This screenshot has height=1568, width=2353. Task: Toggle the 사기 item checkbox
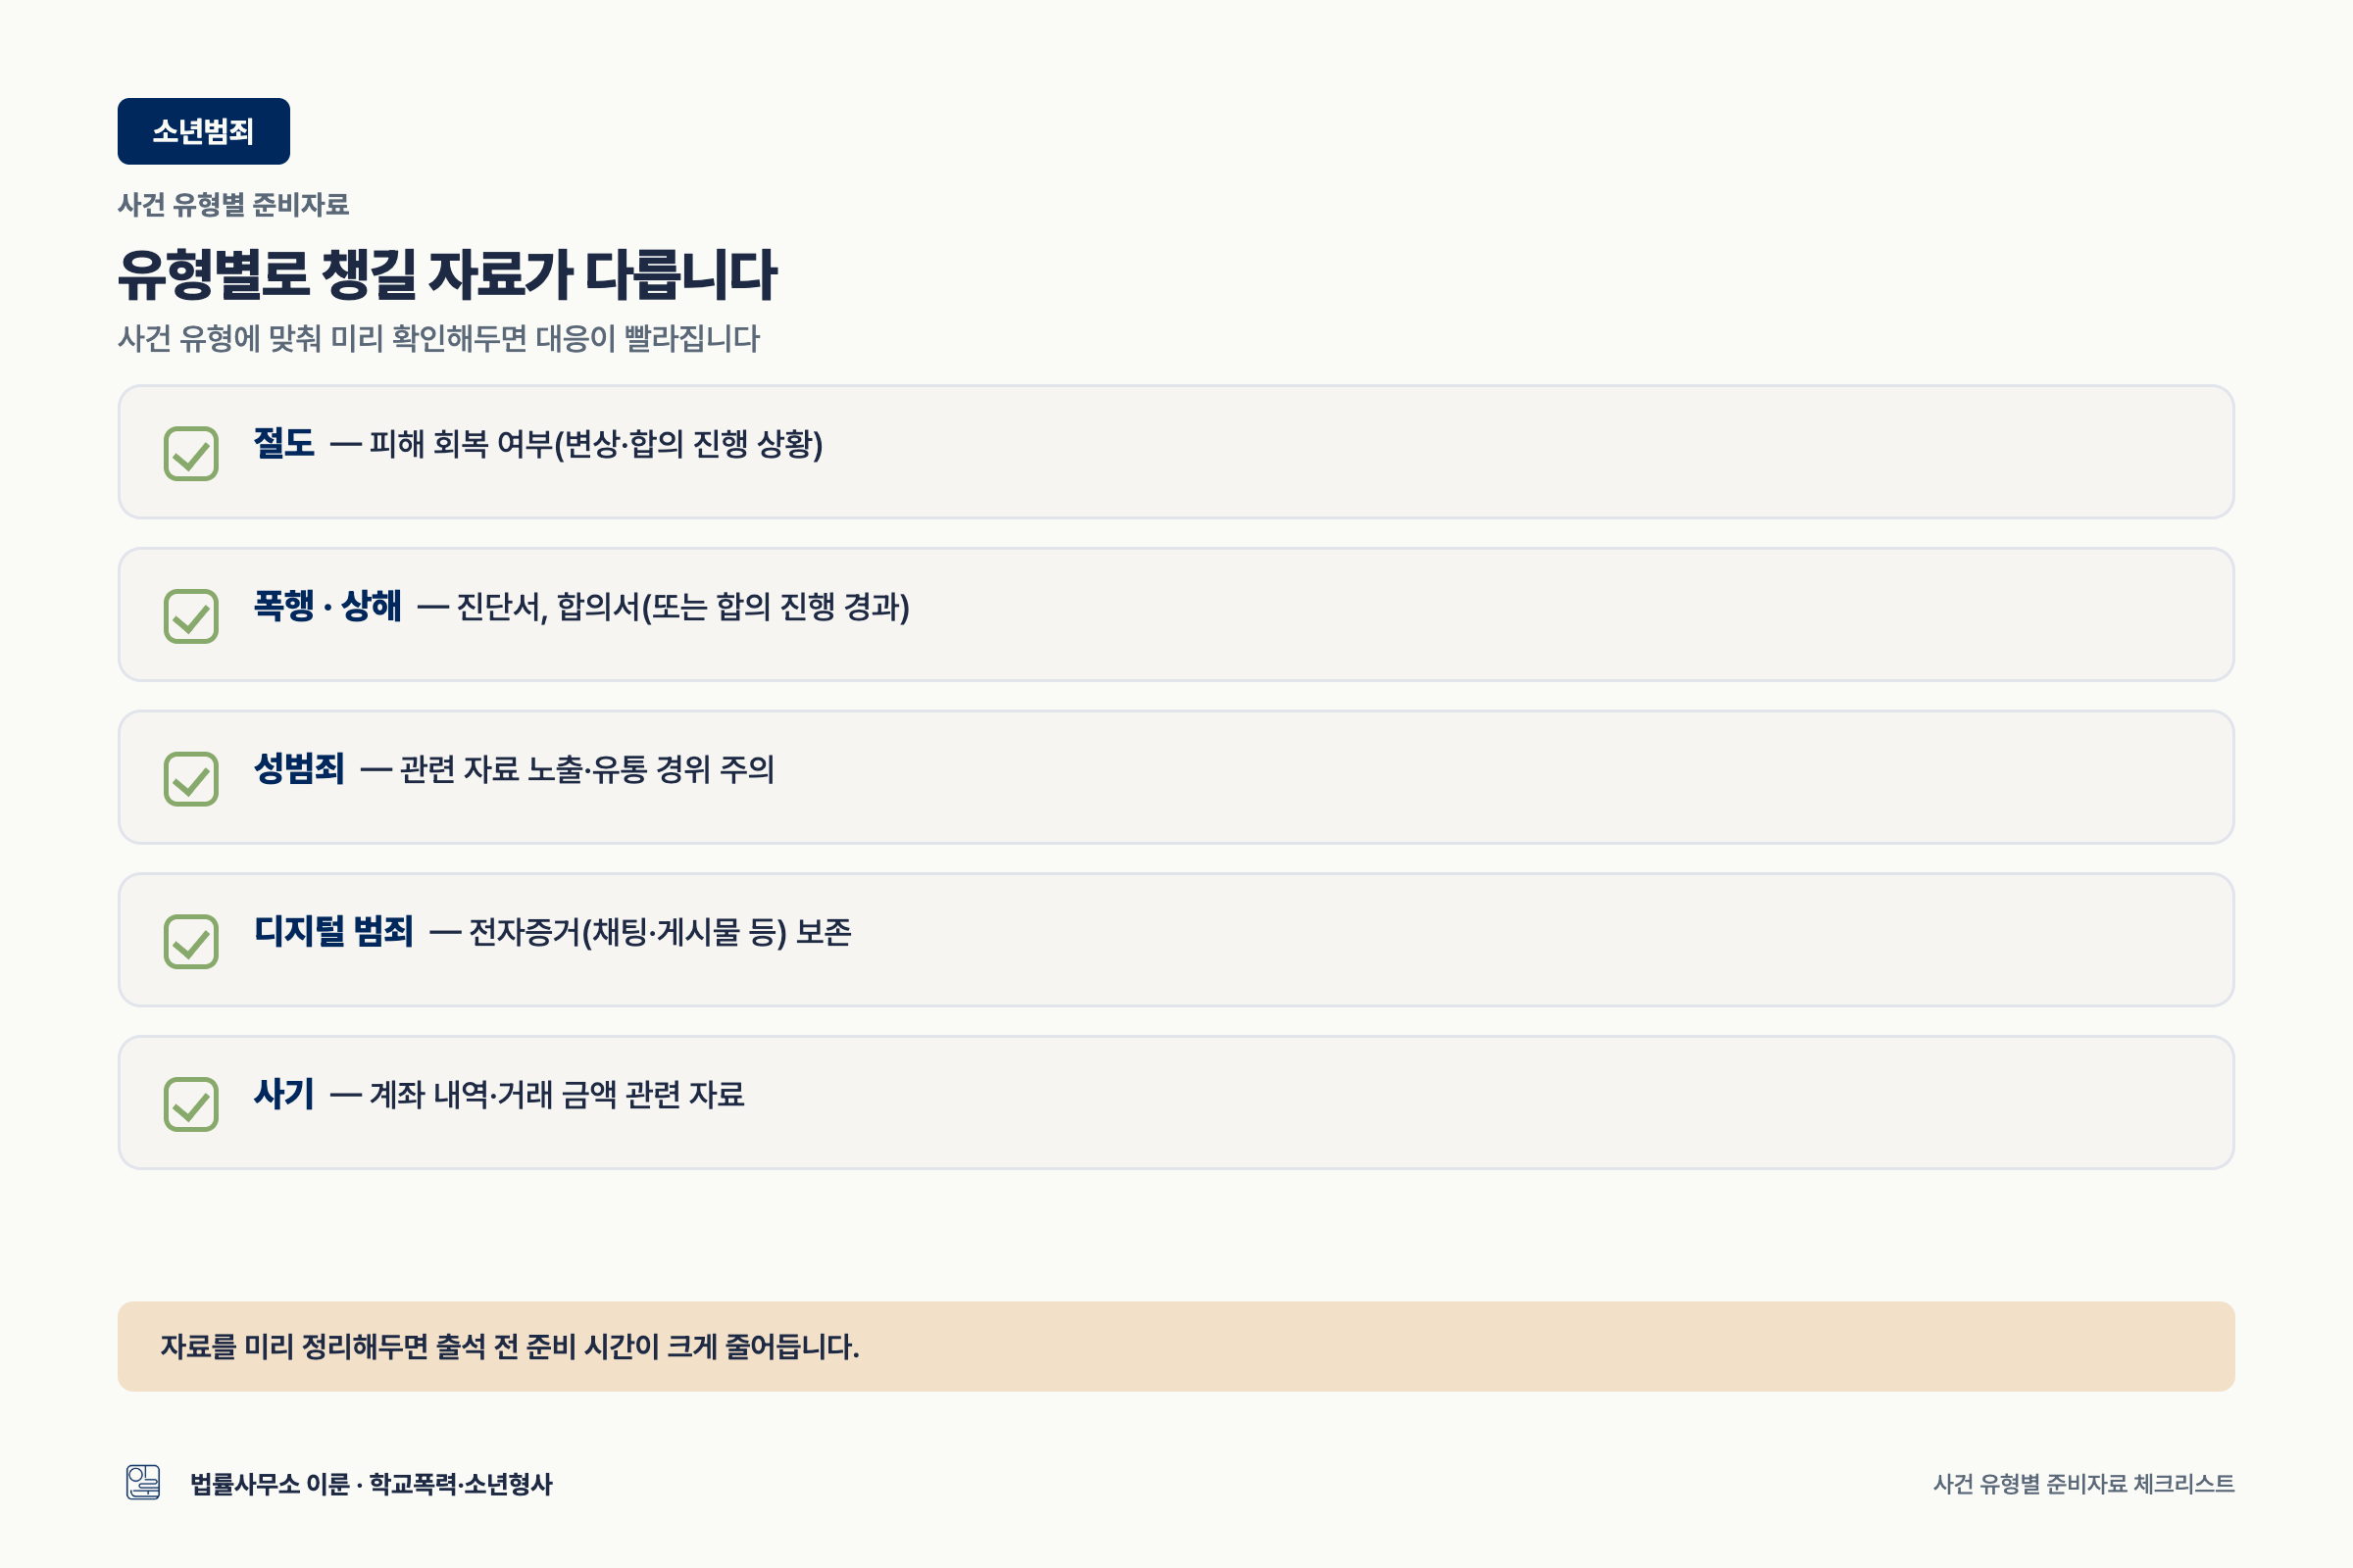(x=191, y=1104)
